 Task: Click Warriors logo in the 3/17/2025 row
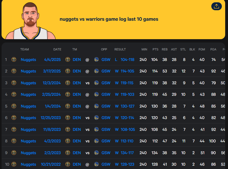[x=96, y=71]
